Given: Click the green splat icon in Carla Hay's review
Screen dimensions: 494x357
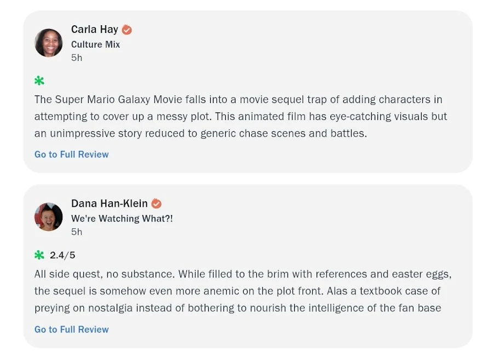Looking at the screenshot, I should [x=39, y=81].
